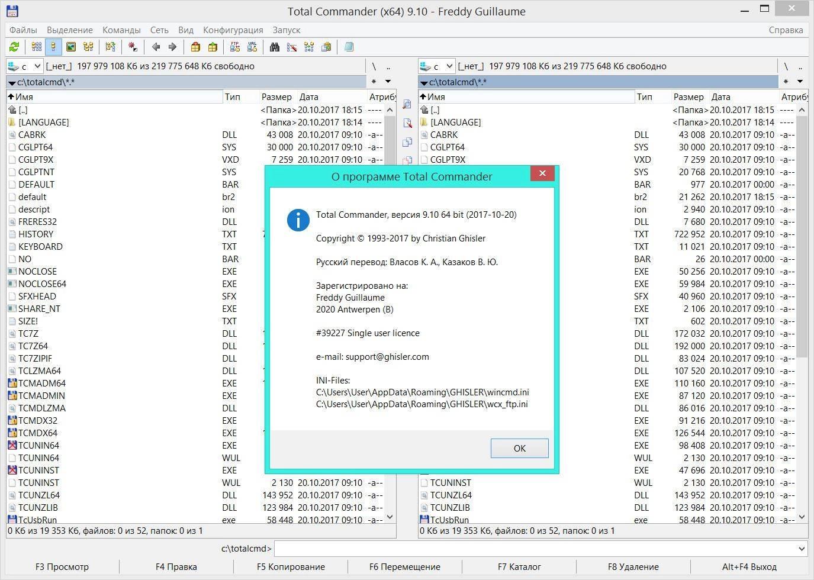Click the copy files icon between panels
The height and width of the screenshot is (580, 814).
pos(407,142)
